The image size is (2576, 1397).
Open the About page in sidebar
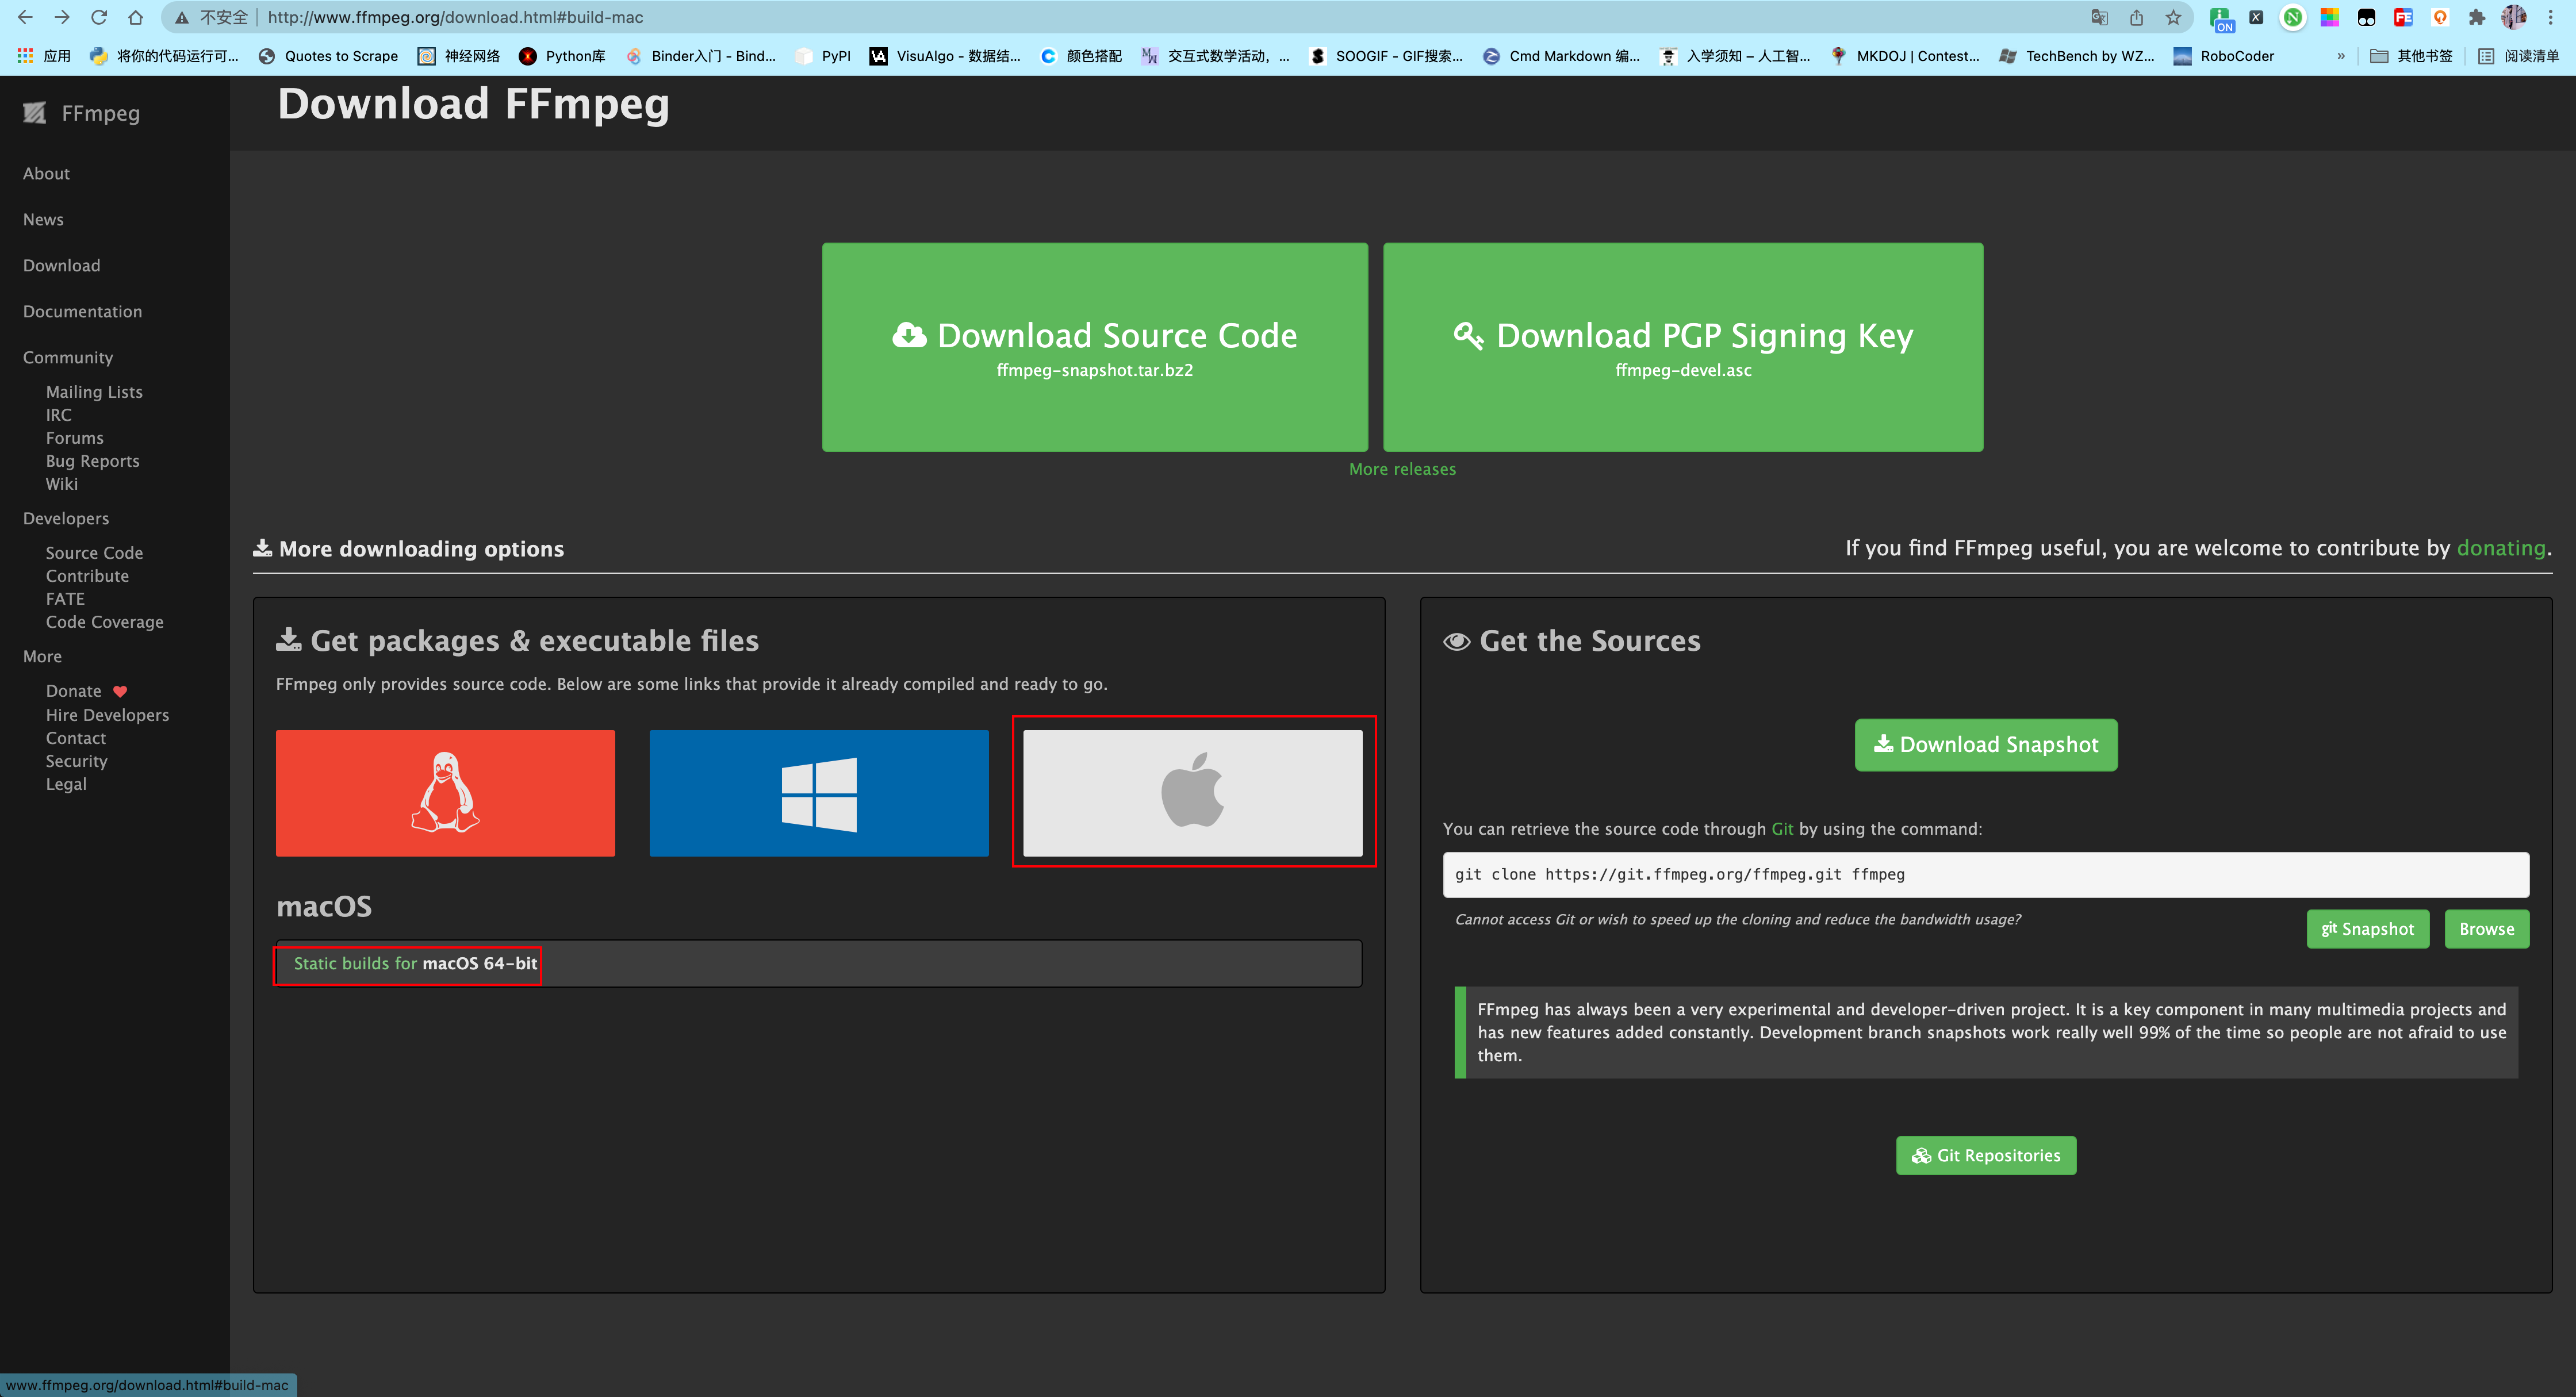[46, 174]
